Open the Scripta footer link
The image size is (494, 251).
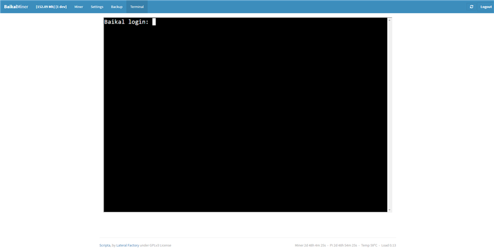pyautogui.click(x=104, y=245)
